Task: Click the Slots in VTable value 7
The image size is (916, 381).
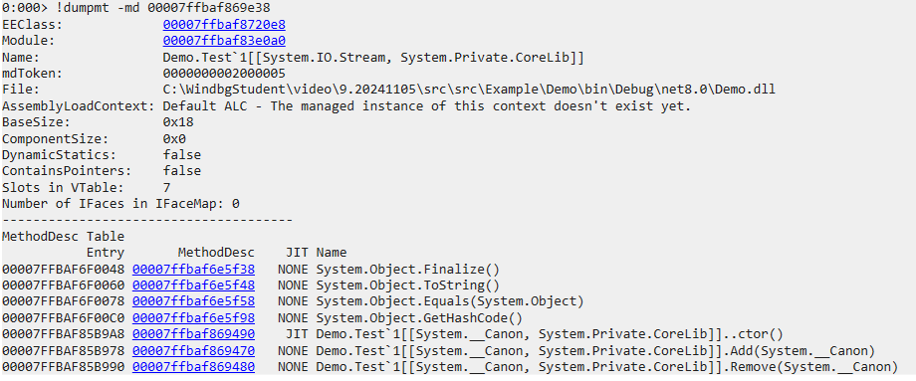Action: [166, 187]
